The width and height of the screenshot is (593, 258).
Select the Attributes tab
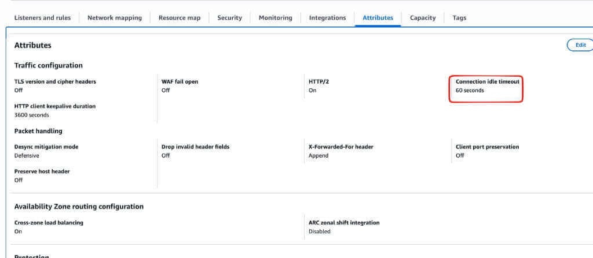[x=378, y=18]
